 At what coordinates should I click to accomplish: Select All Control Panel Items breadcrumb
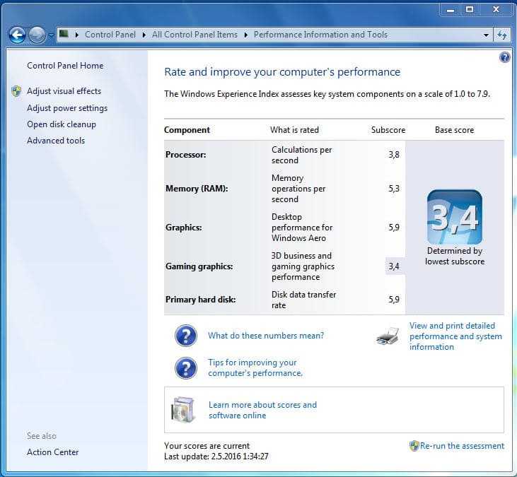click(x=194, y=35)
